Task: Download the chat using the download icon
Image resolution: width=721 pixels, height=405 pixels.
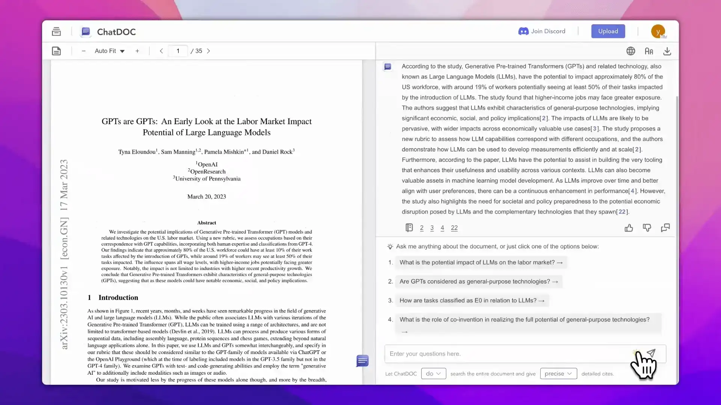Action: point(667,51)
